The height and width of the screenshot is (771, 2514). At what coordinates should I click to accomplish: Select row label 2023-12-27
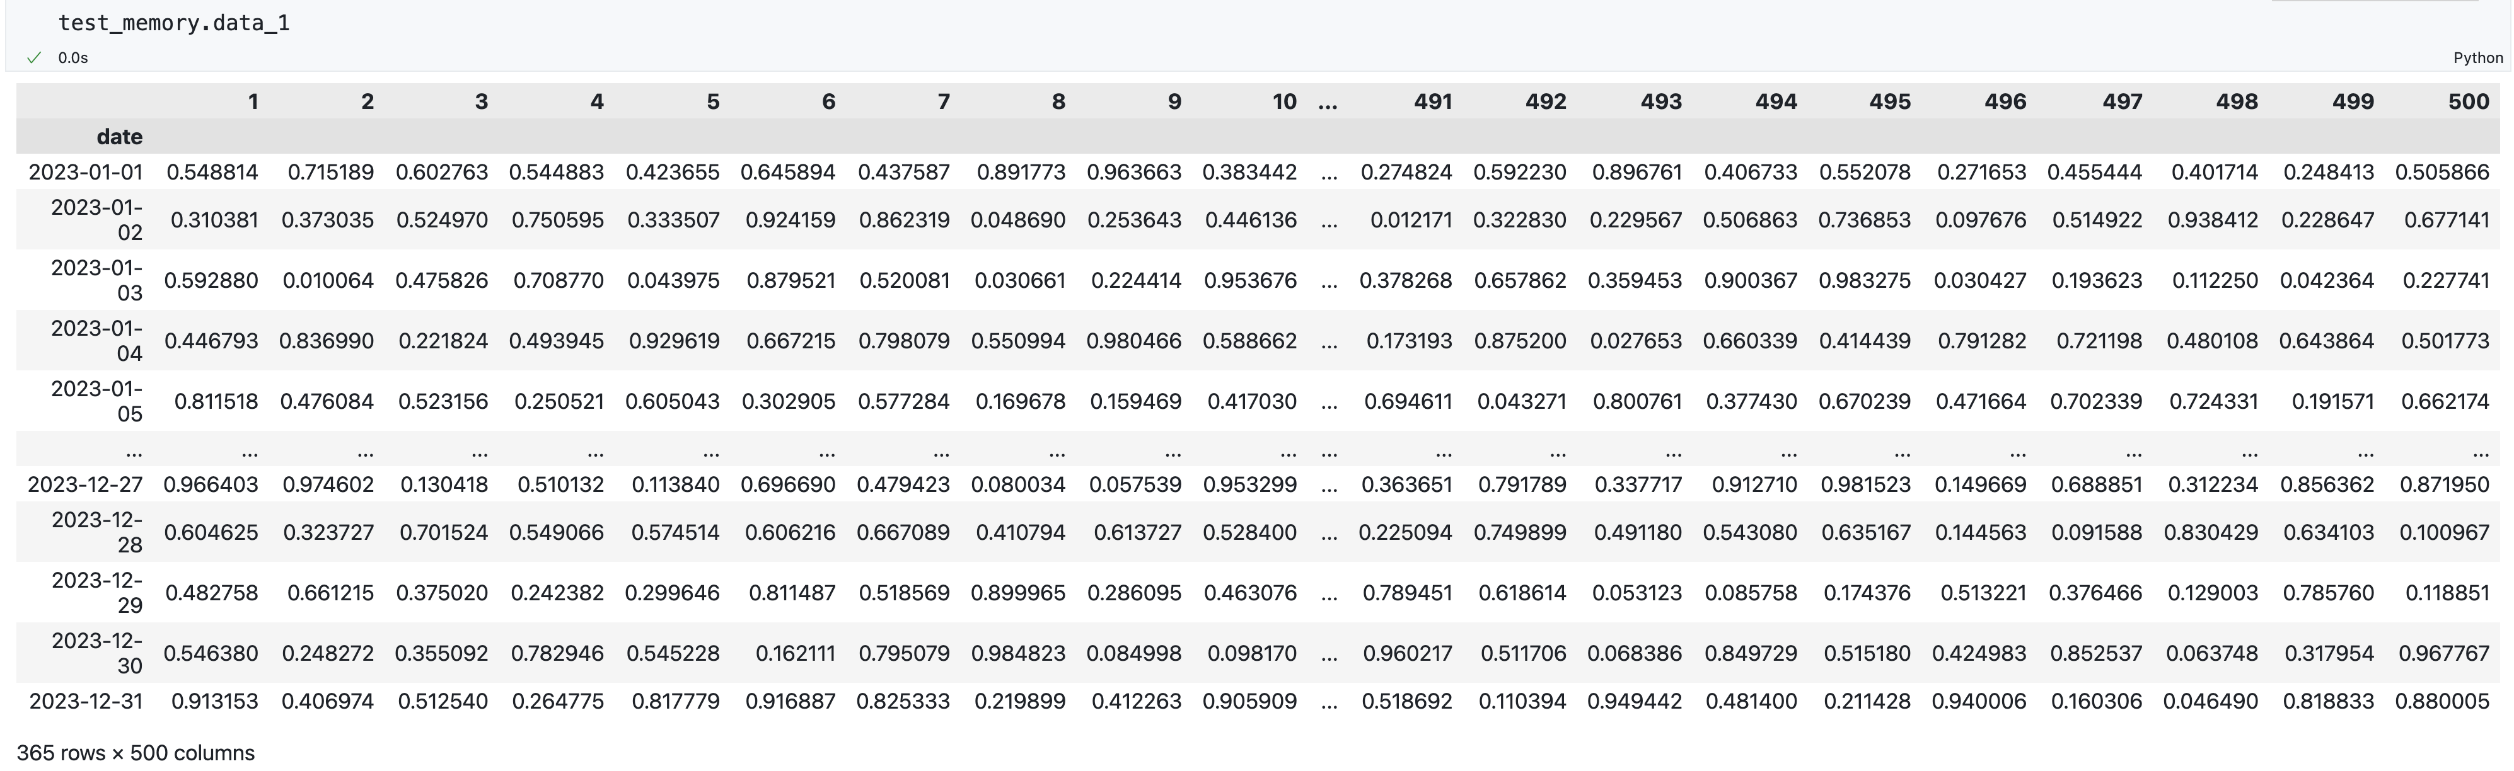[86, 484]
